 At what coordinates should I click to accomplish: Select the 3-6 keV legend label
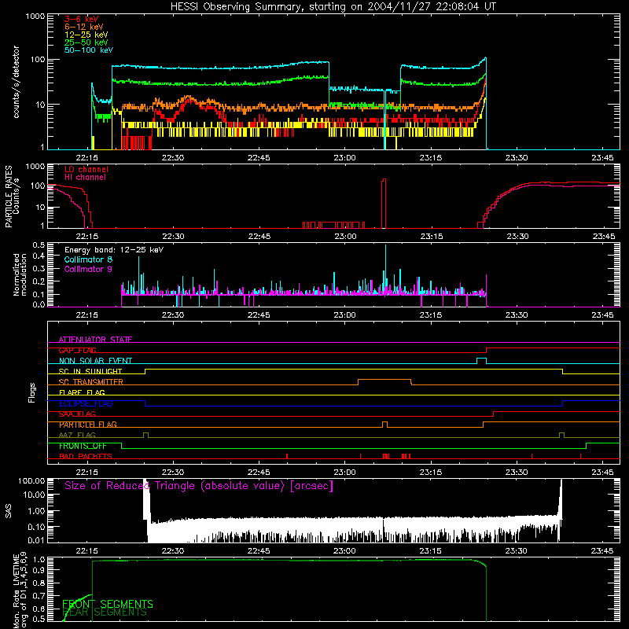tap(81, 19)
